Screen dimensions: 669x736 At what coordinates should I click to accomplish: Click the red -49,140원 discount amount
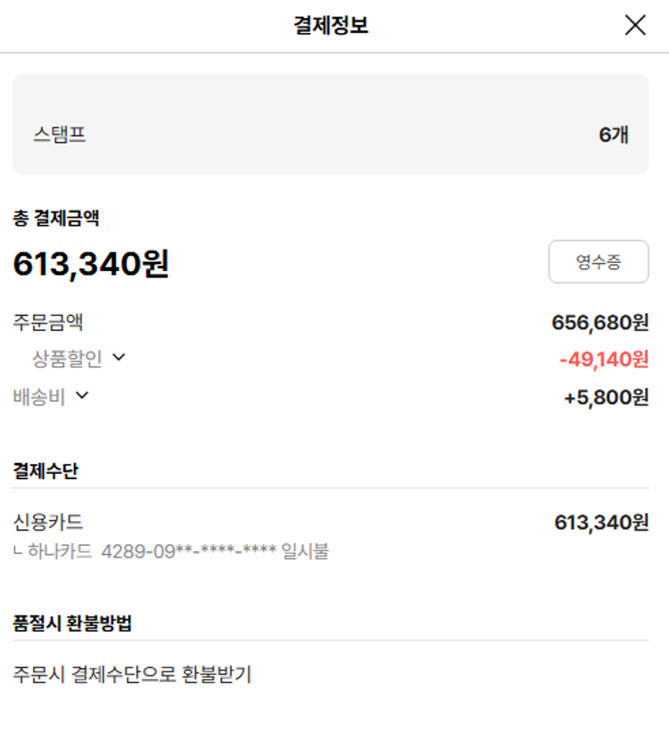point(604,360)
